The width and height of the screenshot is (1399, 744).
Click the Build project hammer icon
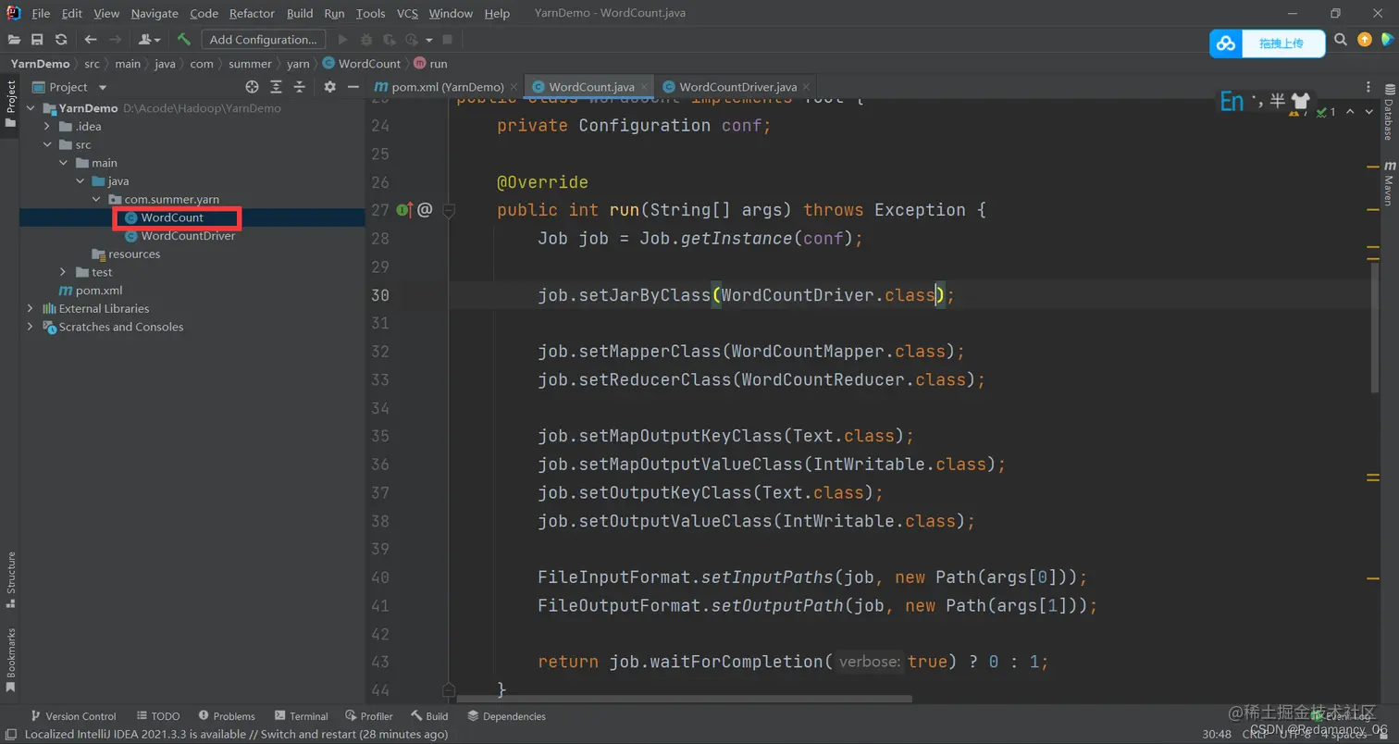[184, 40]
